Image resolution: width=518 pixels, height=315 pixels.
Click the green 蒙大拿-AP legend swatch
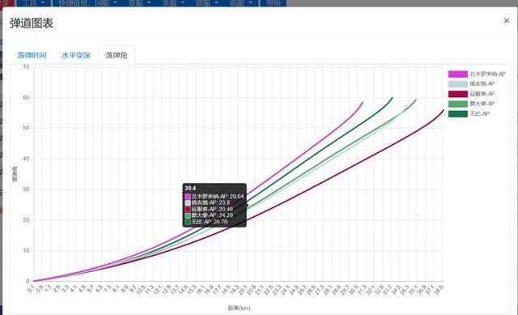tap(457, 104)
